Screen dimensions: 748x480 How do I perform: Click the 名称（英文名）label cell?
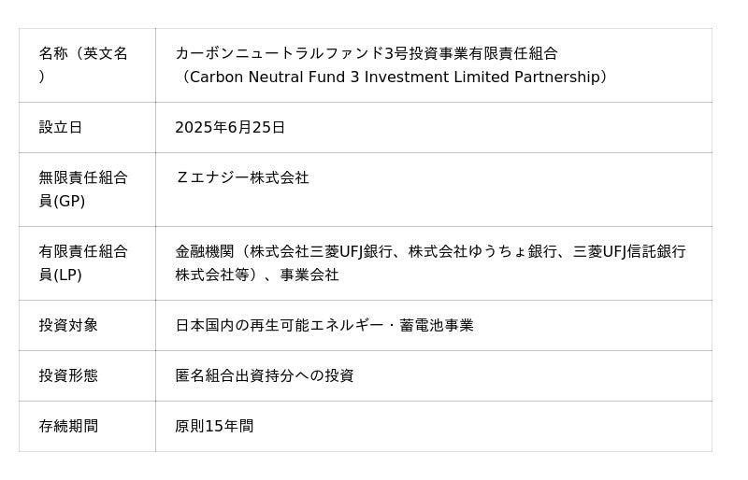pos(87,65)
